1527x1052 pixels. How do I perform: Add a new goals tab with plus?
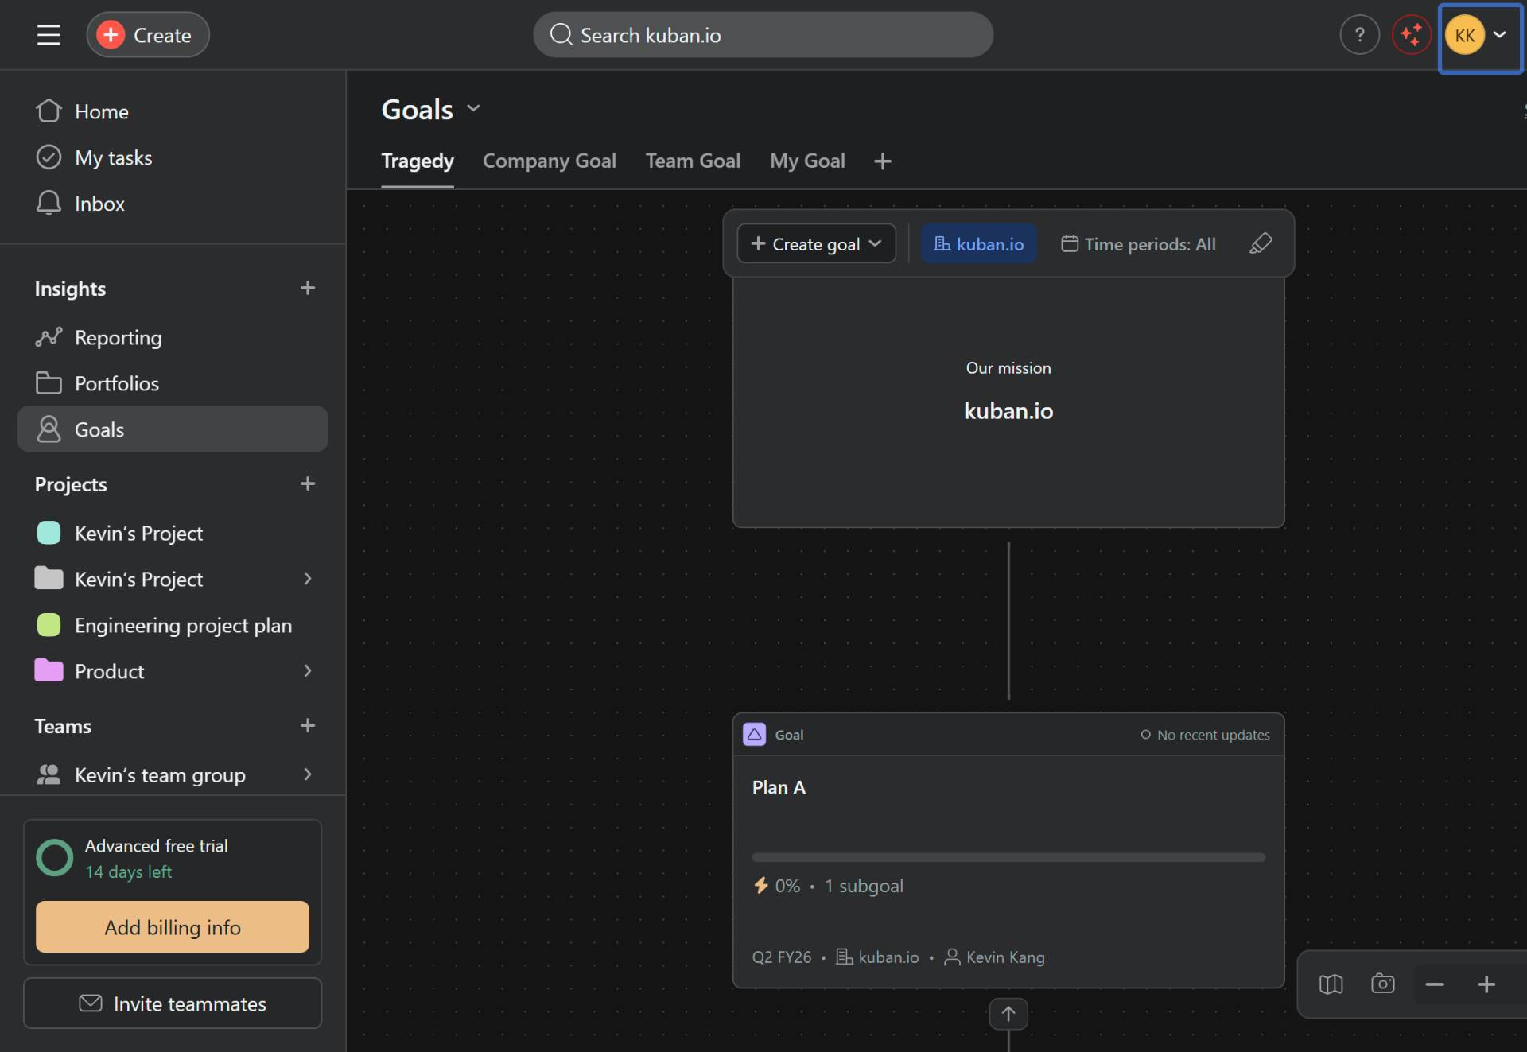coord(882,161)
